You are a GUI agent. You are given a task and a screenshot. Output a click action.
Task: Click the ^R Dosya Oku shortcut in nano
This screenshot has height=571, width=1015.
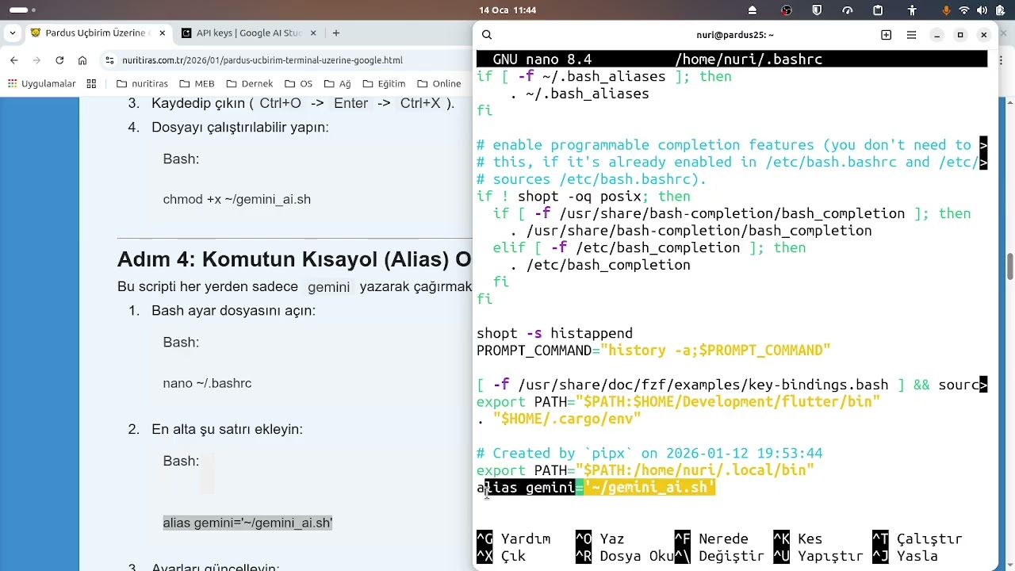625,557
